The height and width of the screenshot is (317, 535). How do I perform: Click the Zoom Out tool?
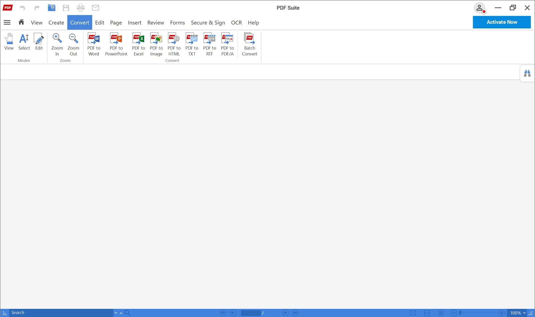(73, 44)
